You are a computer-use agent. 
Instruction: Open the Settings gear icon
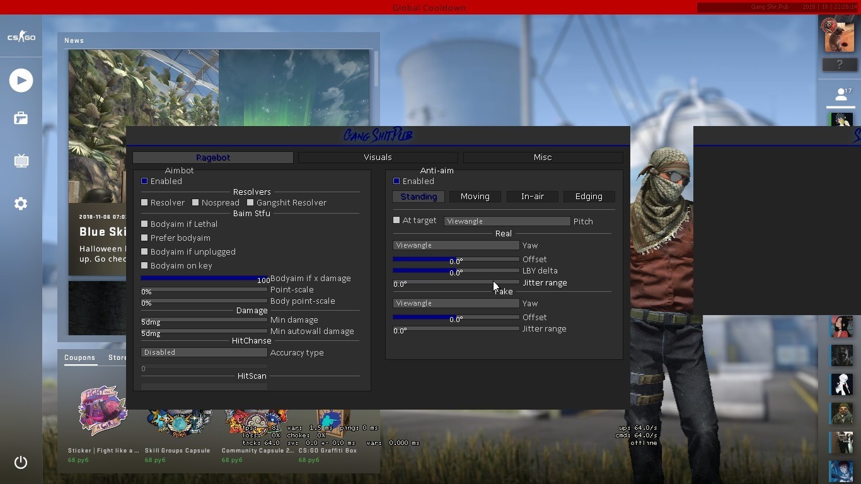tap(21, 204)
